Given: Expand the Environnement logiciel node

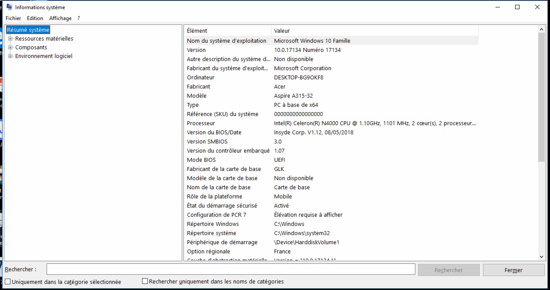Looking at the screenshot, I should 10,56.
